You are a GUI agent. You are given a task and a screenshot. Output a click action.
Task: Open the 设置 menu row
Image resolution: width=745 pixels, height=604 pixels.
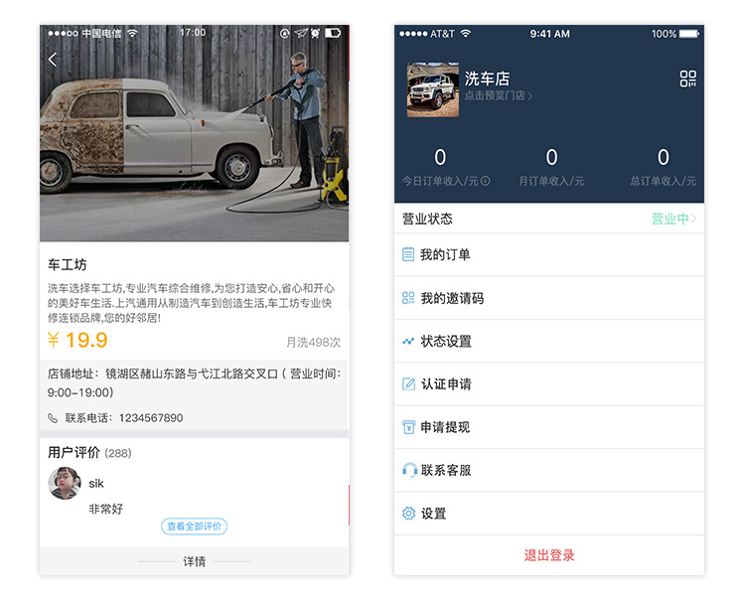click(549, 514)
